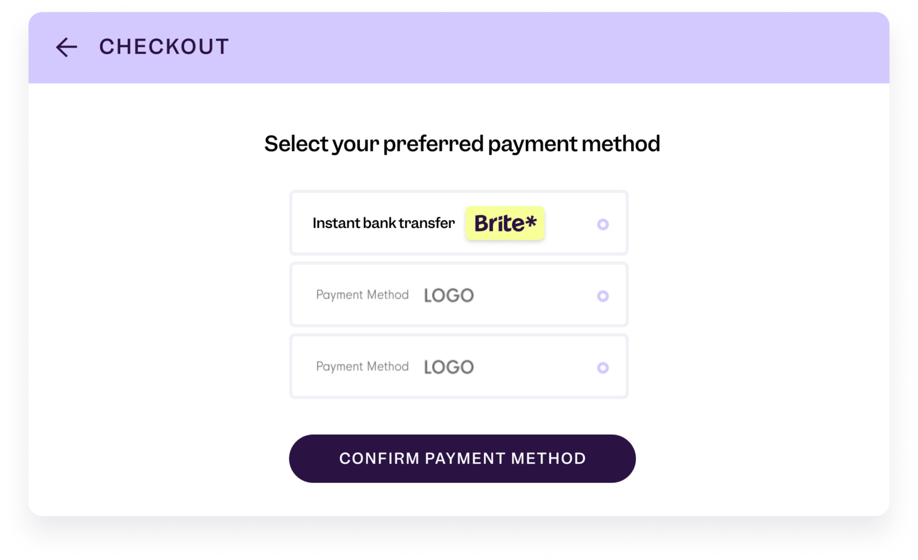Screen dimensions: 918x560
Task: Click the Instant bank transfer text label
Action: click(x=384, y=223)
